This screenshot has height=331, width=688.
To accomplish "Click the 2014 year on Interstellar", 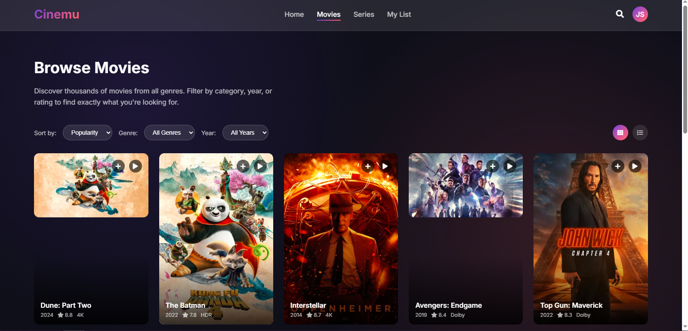I will point(296,315).
